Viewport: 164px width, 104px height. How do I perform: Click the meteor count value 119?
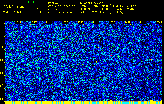pyautogui.click(x=39, y=12)
